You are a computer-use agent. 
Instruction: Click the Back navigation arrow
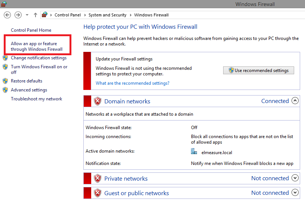[7, 15]
